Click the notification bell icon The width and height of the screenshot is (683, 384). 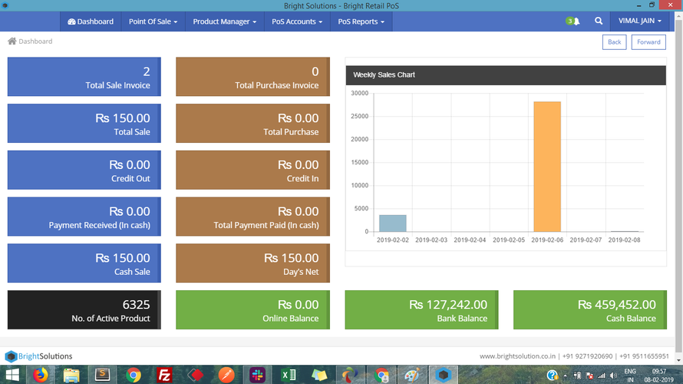[x=576, y=22]
